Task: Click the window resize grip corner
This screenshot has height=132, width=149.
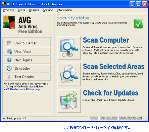Action: pyautogui.click(x=146, y=119)
